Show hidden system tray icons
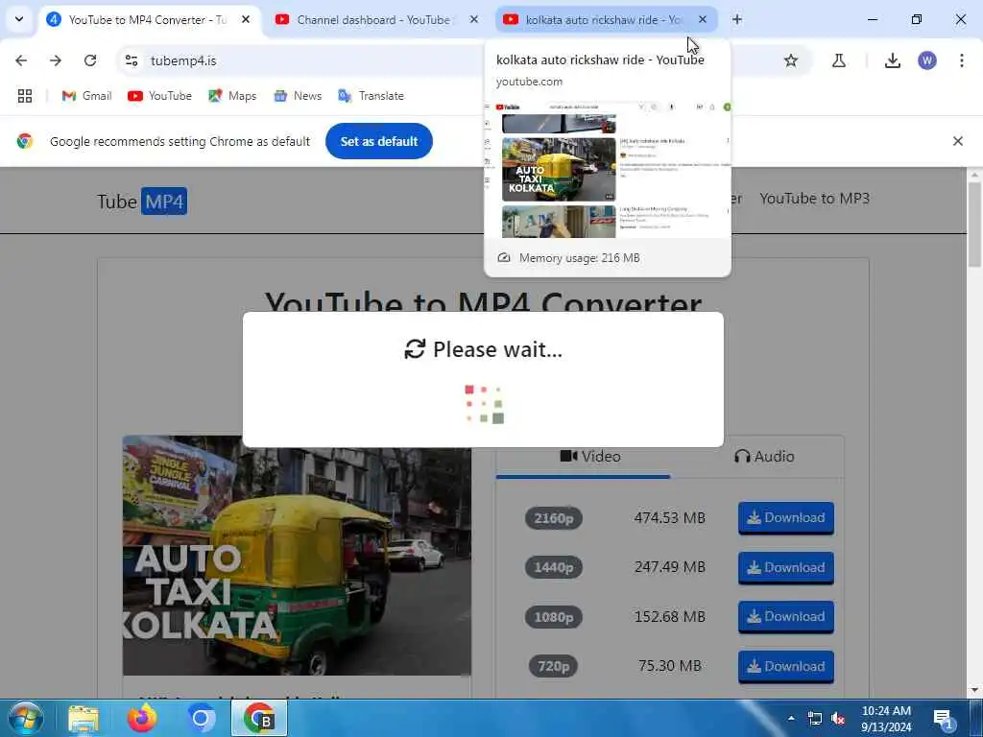 (x=791, y=718)
